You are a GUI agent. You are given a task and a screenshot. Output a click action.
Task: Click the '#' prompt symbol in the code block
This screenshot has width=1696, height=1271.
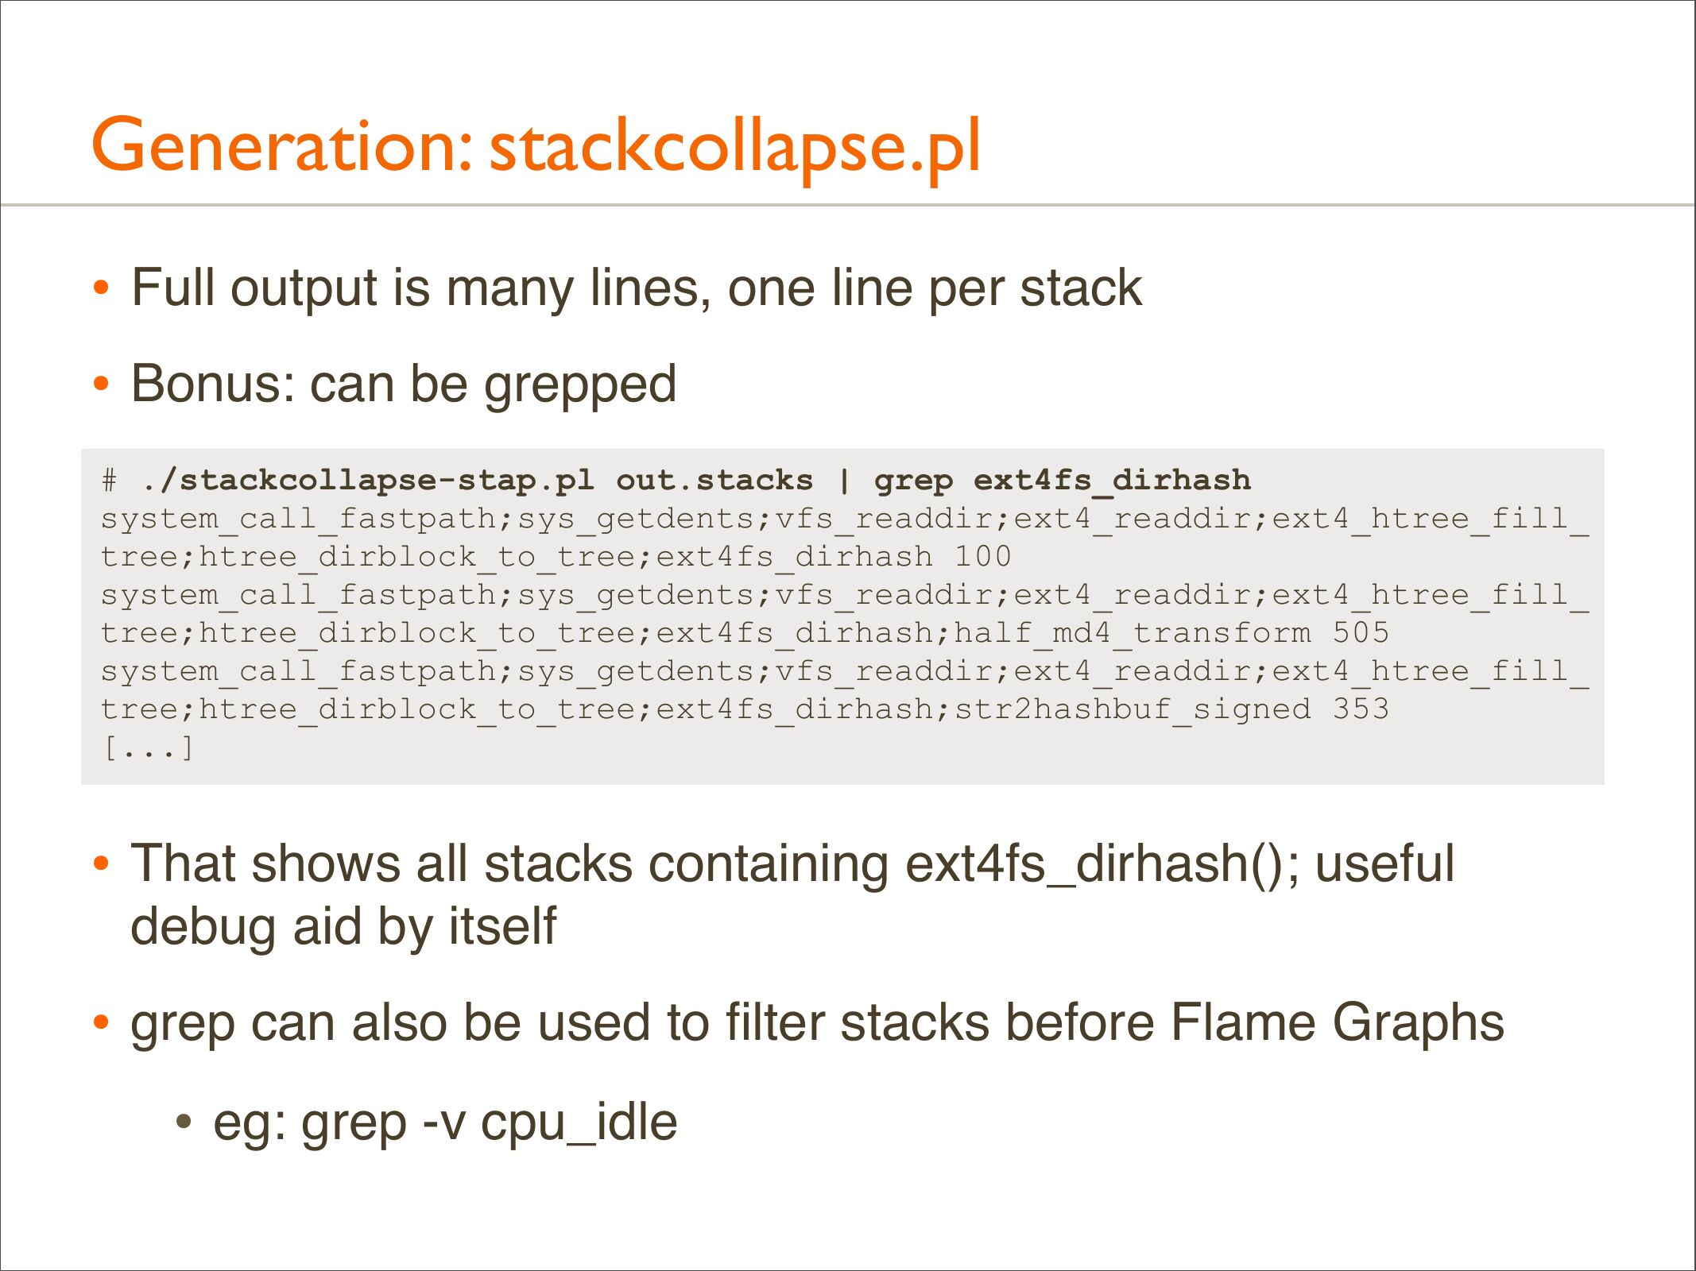click(x=110, y=481)
